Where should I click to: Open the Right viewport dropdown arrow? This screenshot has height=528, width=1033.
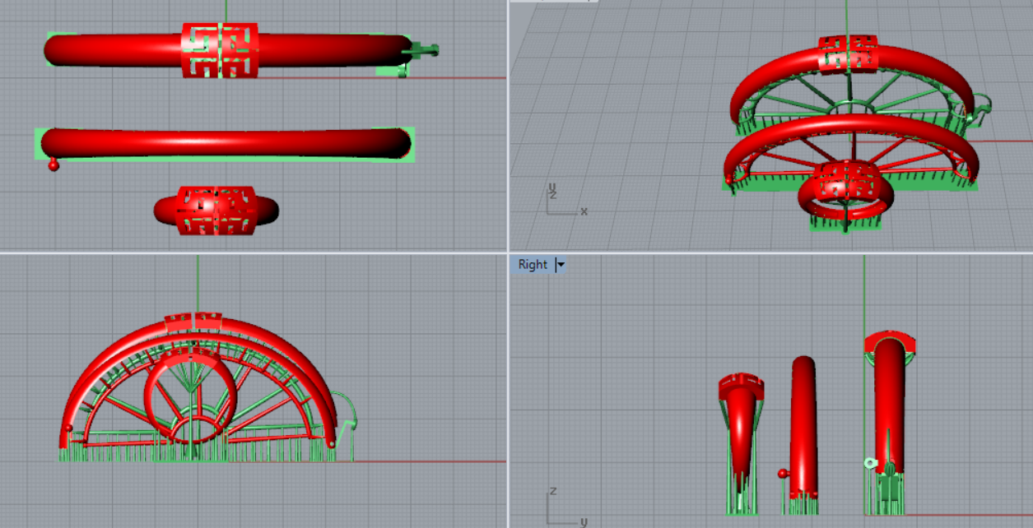coord(561,265)
